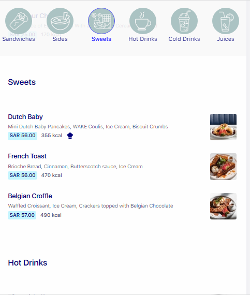Choose the Hot Drinks cup icon
The height and width of the screenshot is (295, 250).
coord(143,21)
